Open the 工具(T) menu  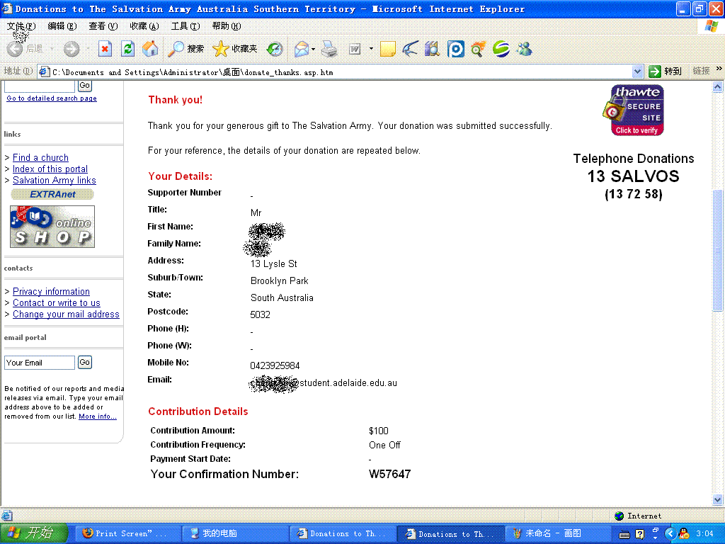(185, 26)
